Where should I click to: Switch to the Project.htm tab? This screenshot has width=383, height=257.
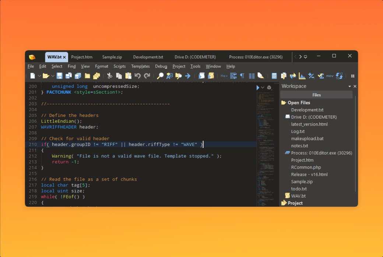click(x=82, y=57)
